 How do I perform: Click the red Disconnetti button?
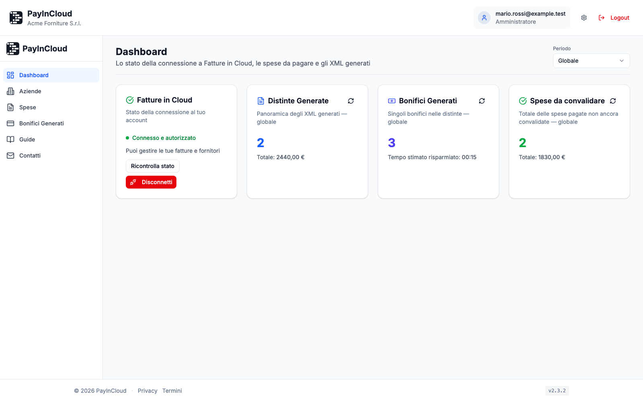pyautogui.click(x=151, y=182)
